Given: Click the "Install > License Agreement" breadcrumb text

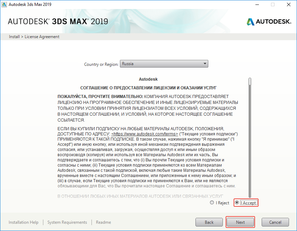Looking at the screenshot, I should (34, 37).
